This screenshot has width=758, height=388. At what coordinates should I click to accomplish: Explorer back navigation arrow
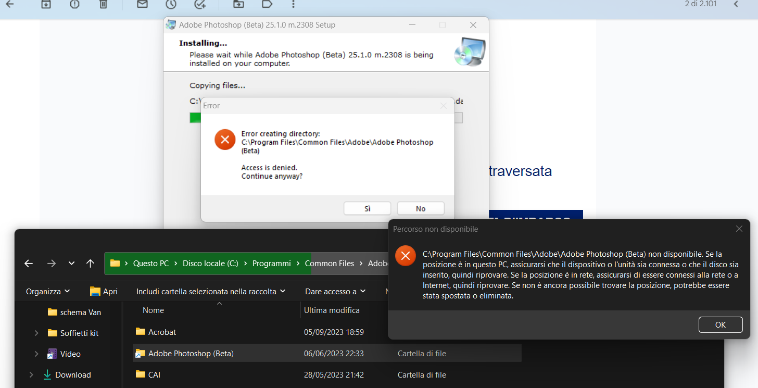(x=29, y=264)
